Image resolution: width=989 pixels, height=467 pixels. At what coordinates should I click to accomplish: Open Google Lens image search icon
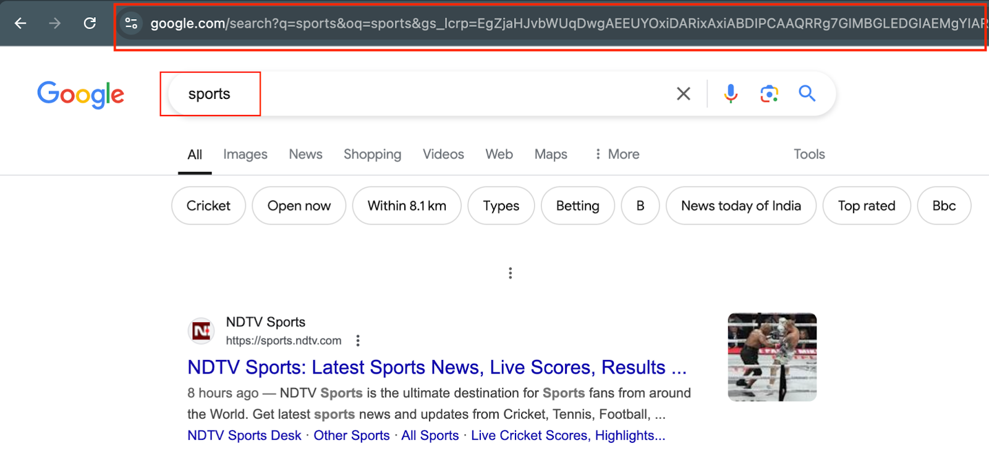769,93
